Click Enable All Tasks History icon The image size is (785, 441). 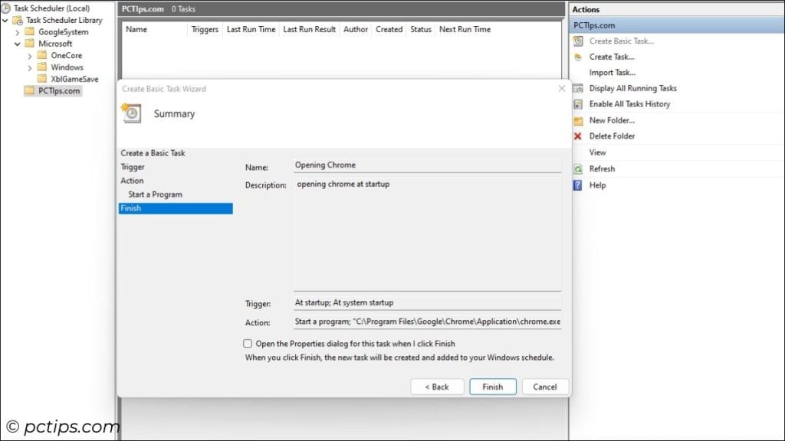point(578,104)
